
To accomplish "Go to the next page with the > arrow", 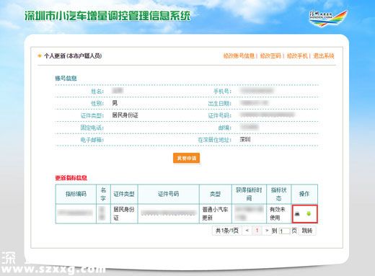I will pos(267,231).
